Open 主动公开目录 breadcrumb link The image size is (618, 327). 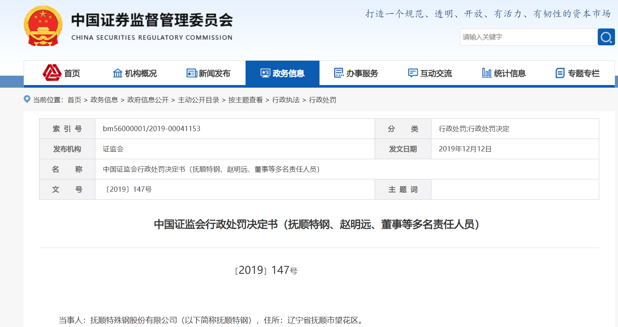pos(199,100)
